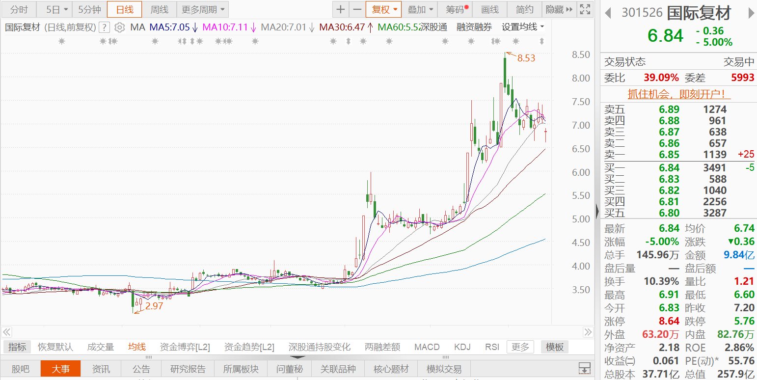Expand the 设置均线 dropdown

click(523, 27)
